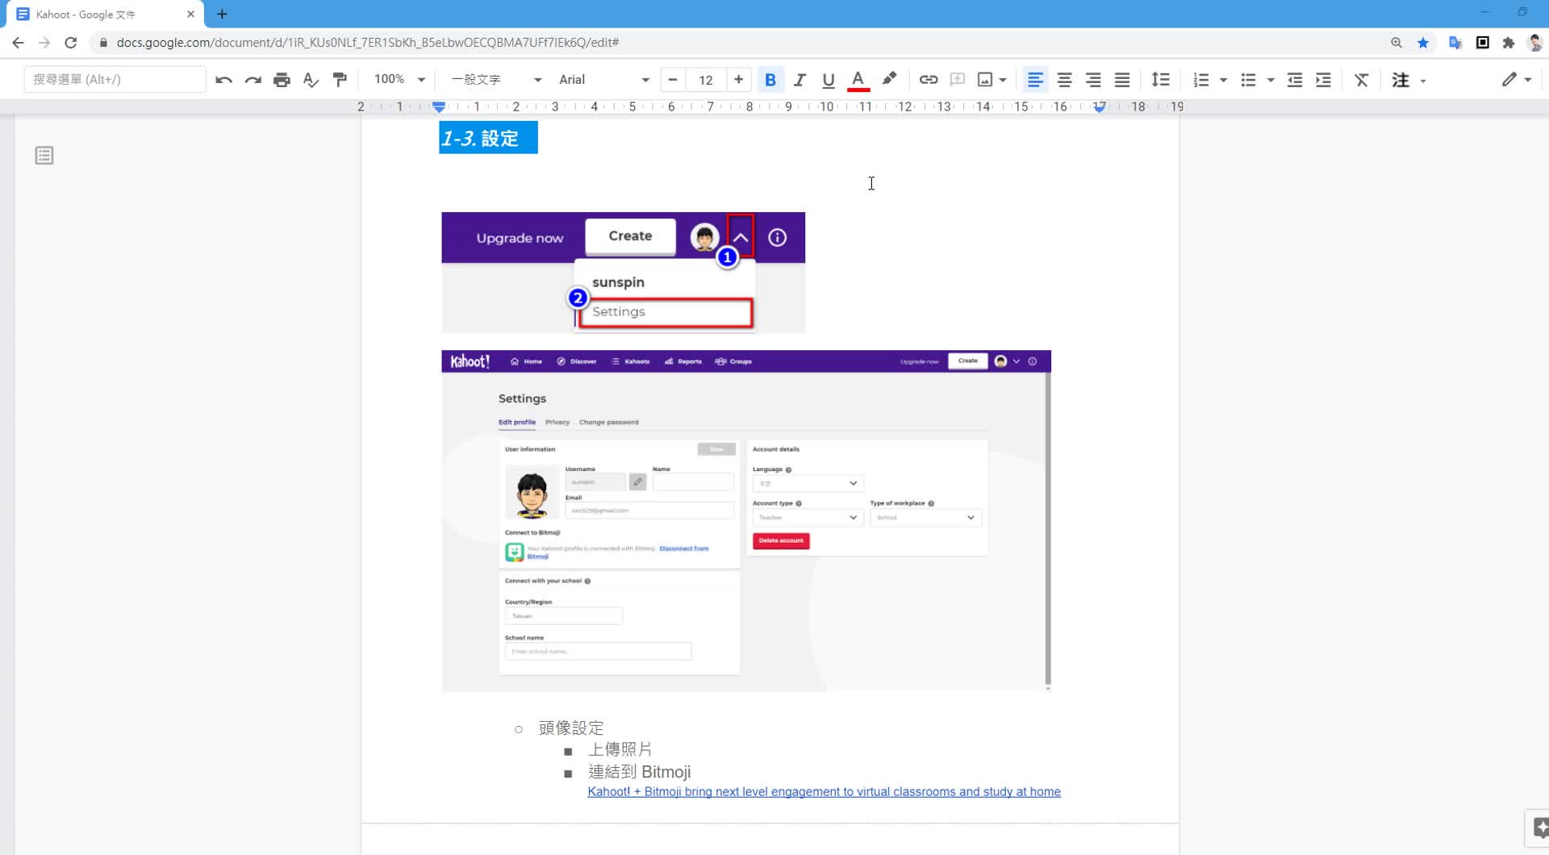Click the 上傳照片 bullet text
The width and height of the screenshot is (1549, 855).
[620, 749]
